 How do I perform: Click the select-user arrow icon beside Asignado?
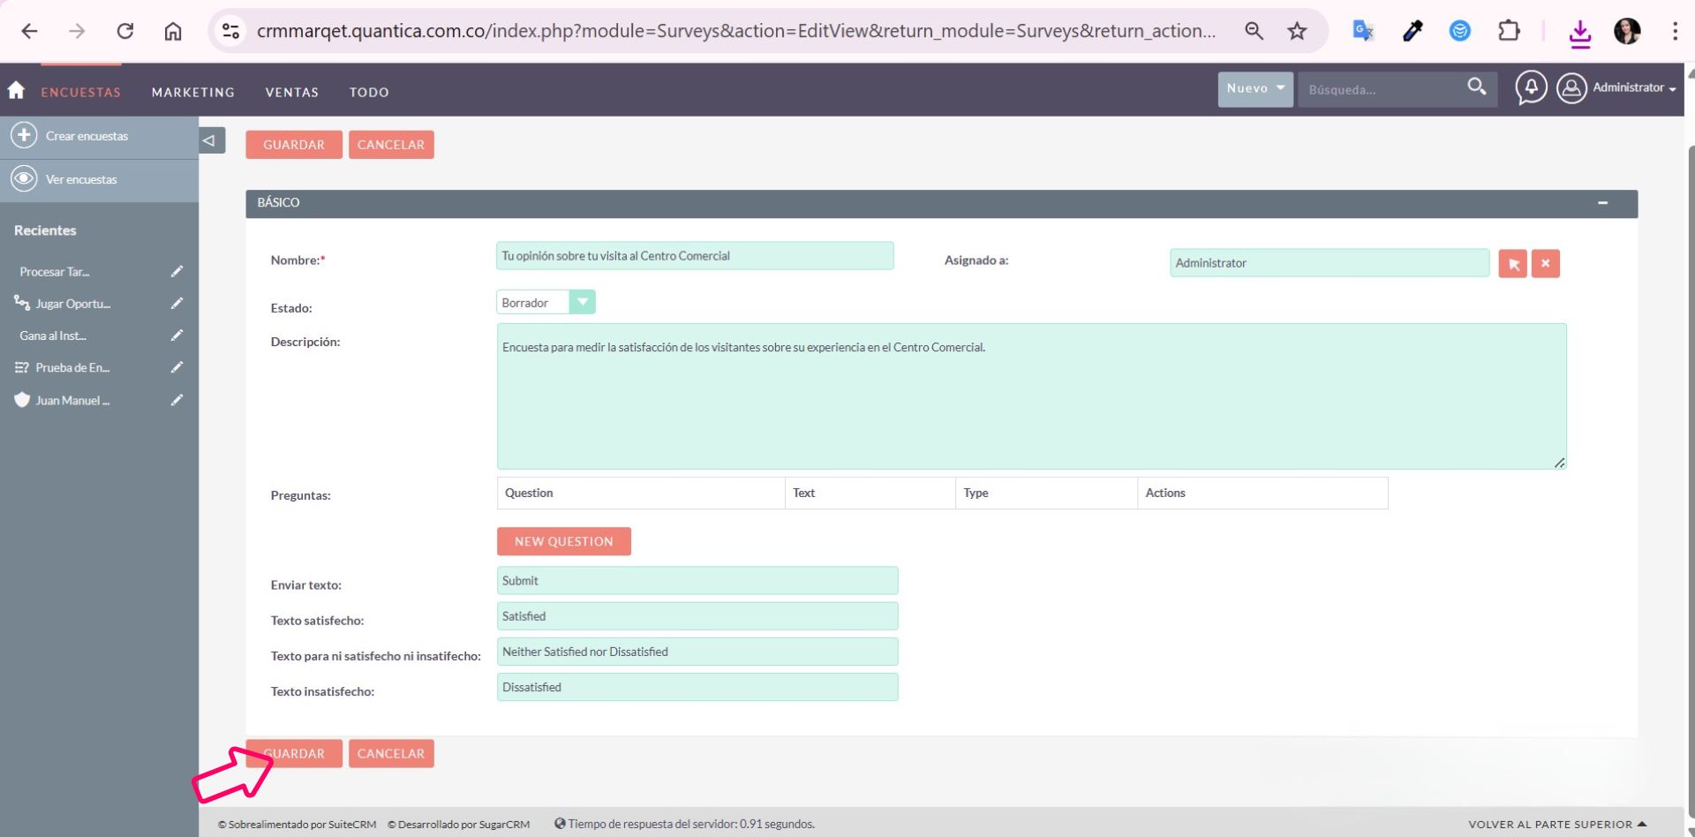tap(1513, 263)
